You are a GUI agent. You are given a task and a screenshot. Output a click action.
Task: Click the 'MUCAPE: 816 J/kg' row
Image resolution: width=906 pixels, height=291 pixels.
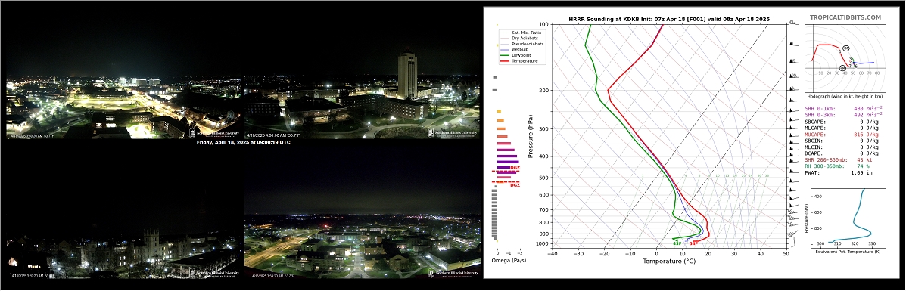[x=842, y=135]
